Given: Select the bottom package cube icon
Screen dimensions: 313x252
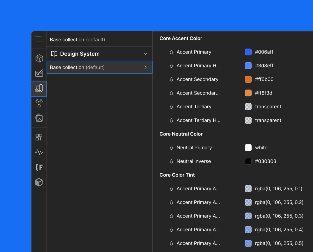Looking at the screenshot, I should click(39, 182).
